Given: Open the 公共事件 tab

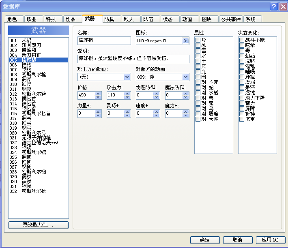Looking at the screenshot, I should click(231, 19).
